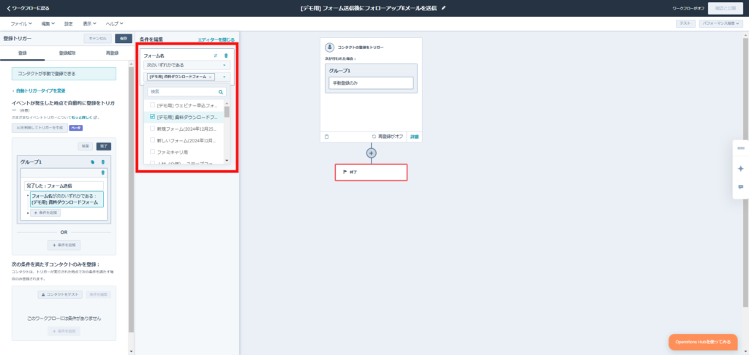Switch to the 登録 tab
This screenshot has height=355, width=749.
pos(23,53)
